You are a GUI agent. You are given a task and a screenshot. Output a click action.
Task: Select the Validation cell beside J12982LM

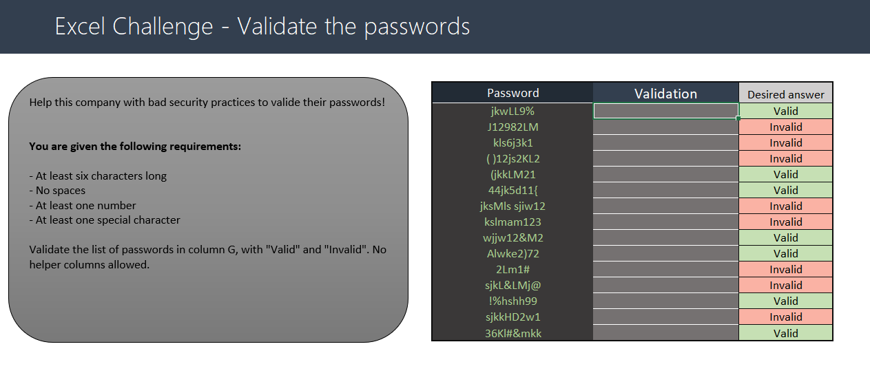click(665, 127)
